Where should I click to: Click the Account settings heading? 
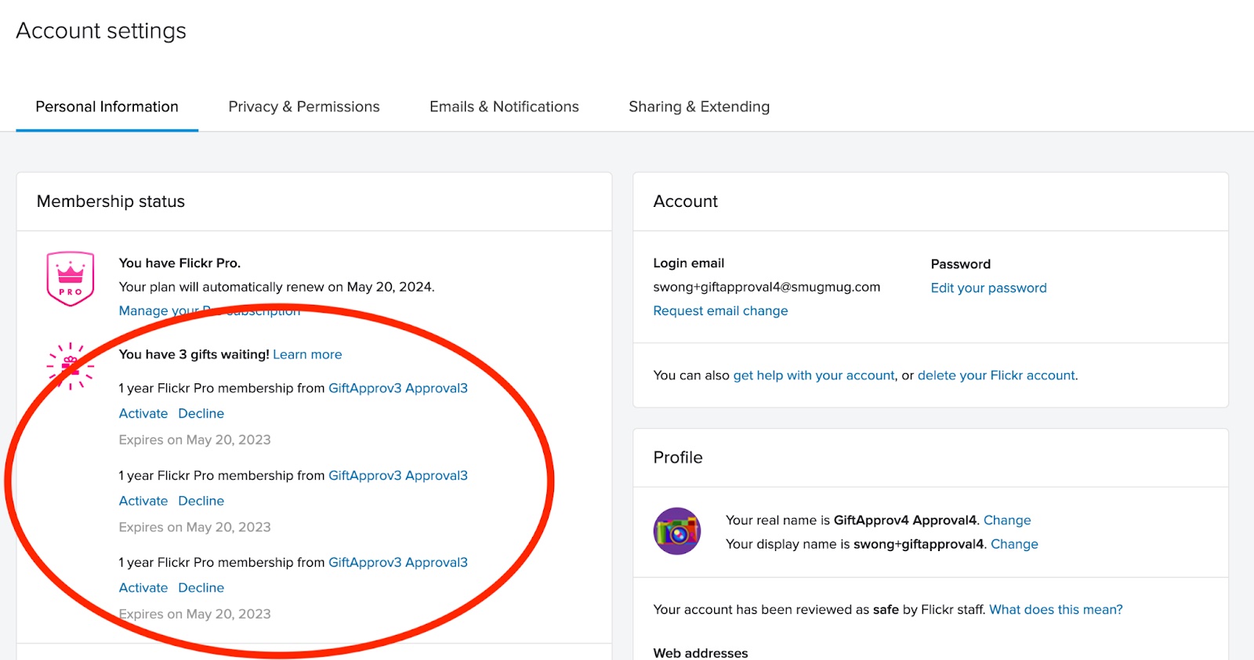(x=101, y=31)
